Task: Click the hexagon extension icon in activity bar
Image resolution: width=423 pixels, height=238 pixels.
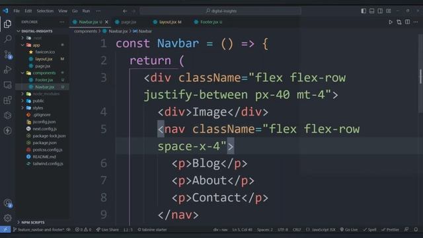Action: [x=7, y=116]
